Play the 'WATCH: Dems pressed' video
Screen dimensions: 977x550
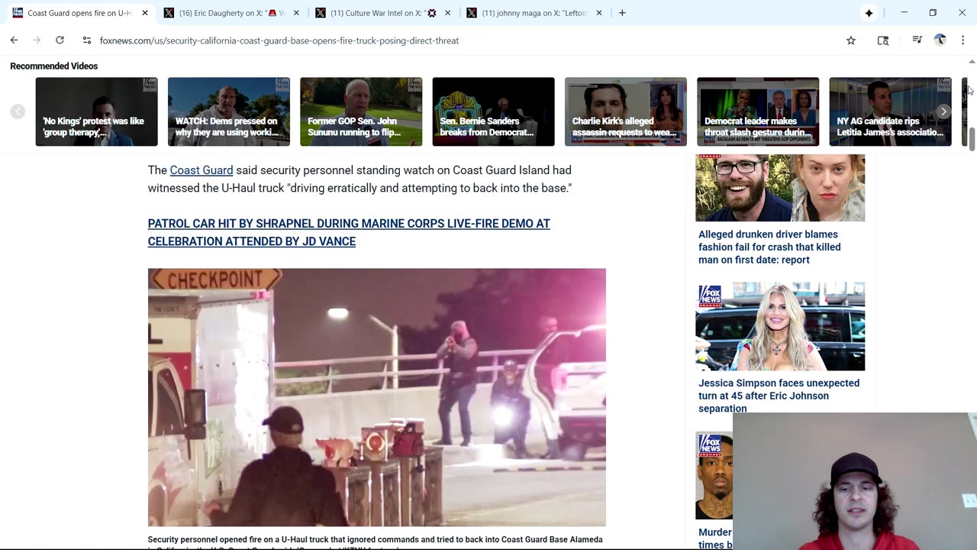click(229, 112)
